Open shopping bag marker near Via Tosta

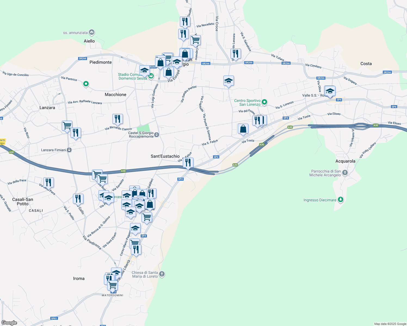coord(243,129)
